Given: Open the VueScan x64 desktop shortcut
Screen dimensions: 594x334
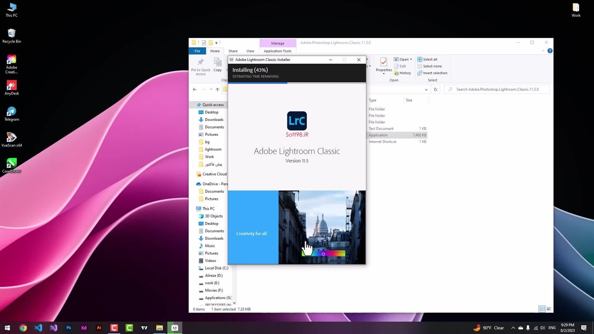Looking at the screenshot, I should pos(12,140).
